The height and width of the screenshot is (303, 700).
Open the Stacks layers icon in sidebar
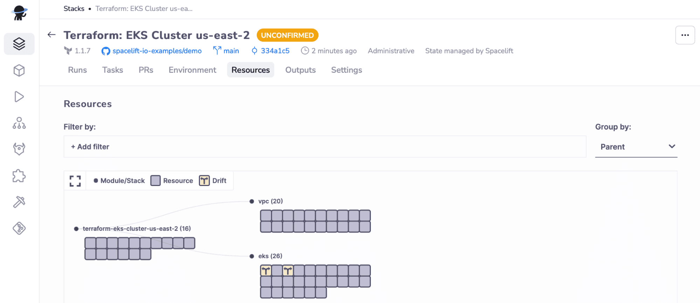coord(19,44)
